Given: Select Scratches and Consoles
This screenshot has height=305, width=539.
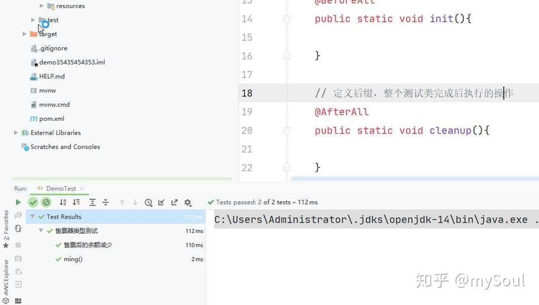Looking at the screenshot, I should click(65, 147).
